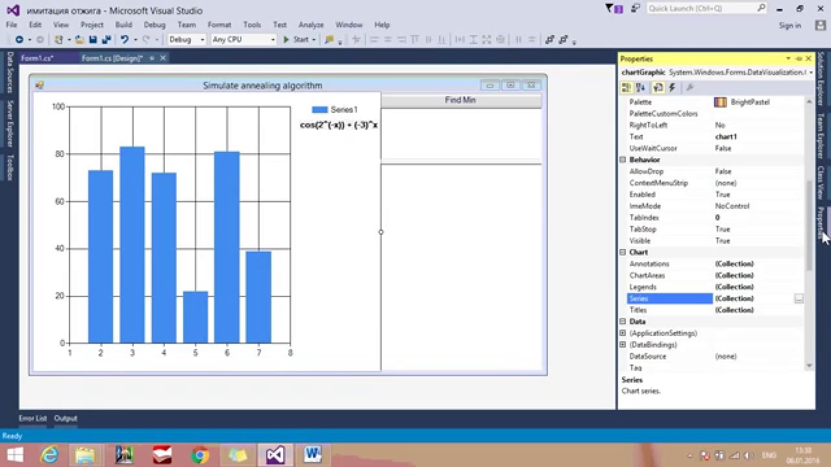Click the Windows Start button
The image size is (831, 467).
tap(14, 455)
